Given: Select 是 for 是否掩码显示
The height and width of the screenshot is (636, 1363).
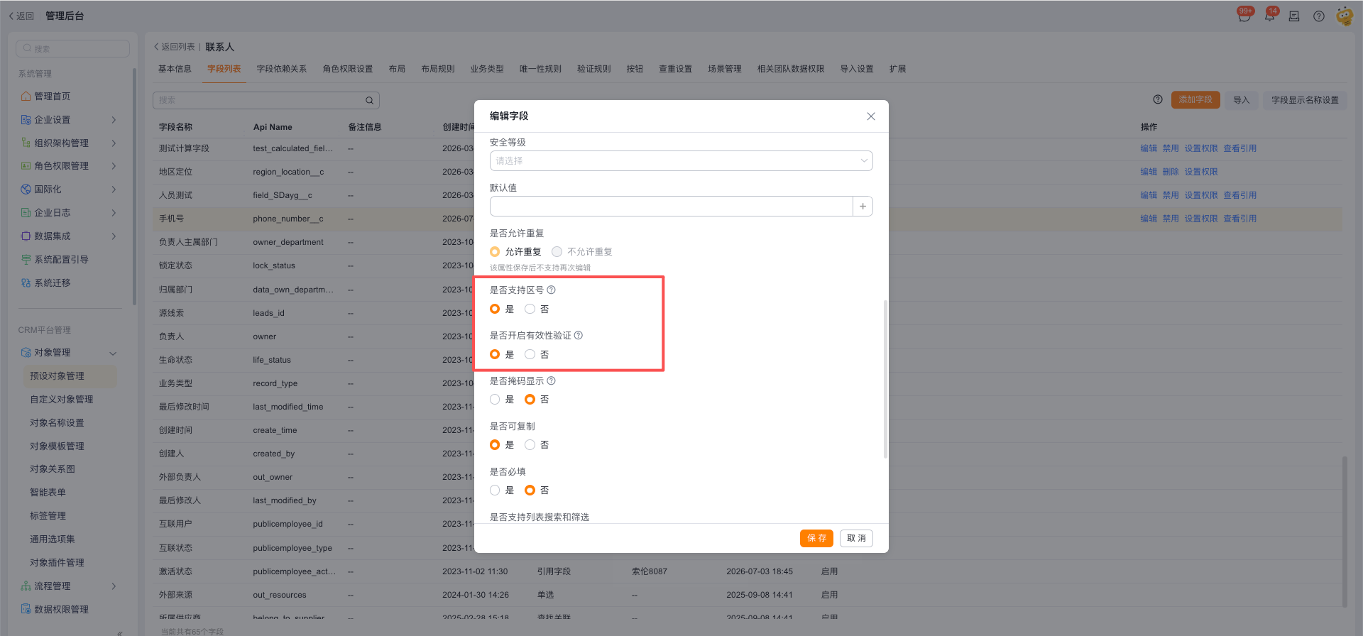Looking at the screenshot, I should click(x=495, y=400).
